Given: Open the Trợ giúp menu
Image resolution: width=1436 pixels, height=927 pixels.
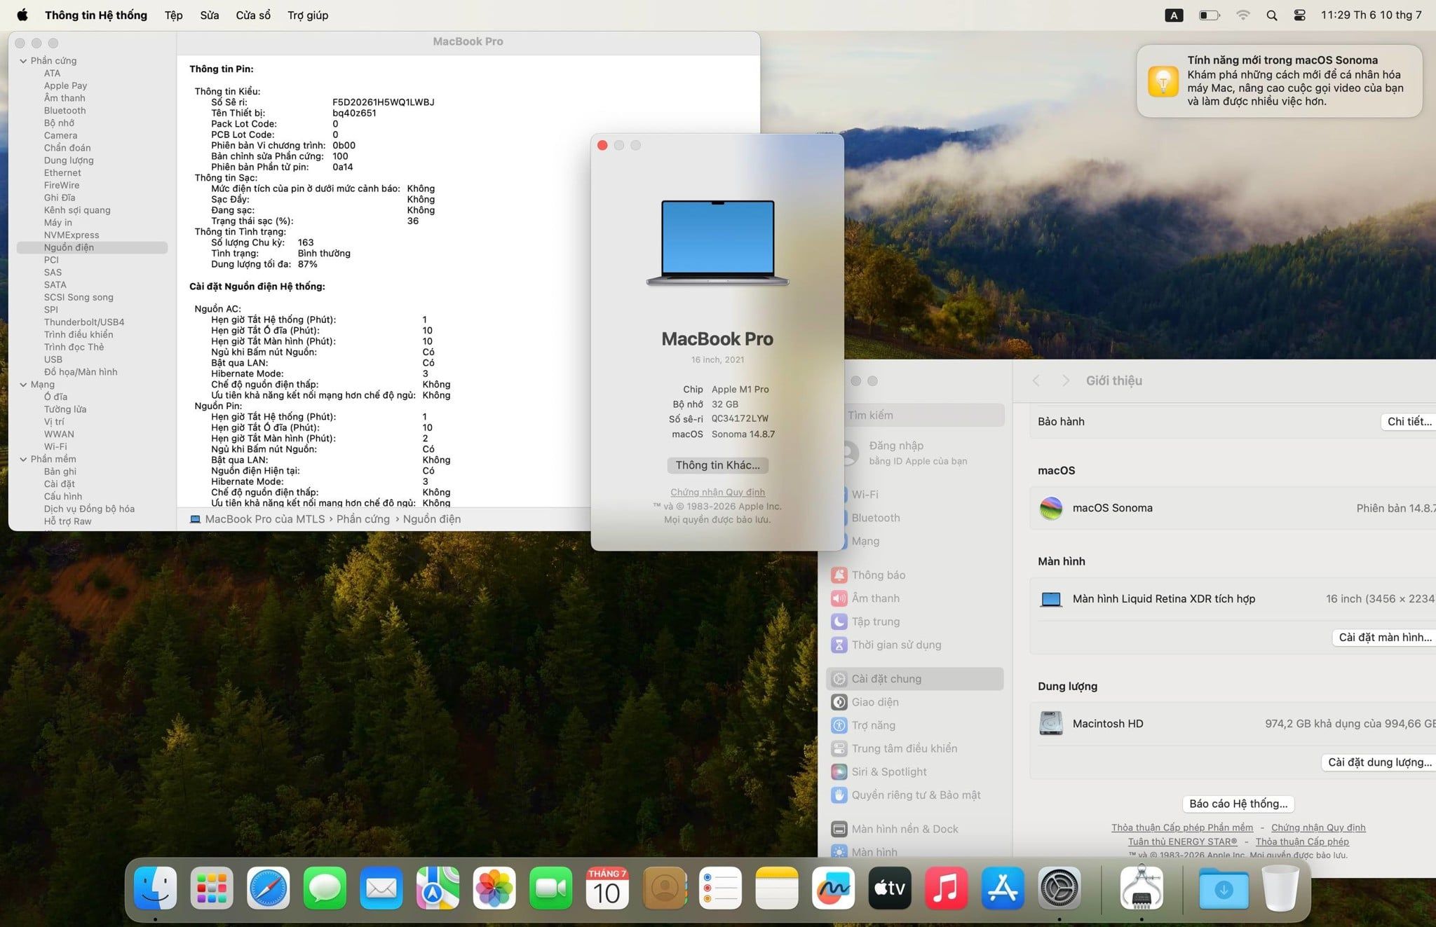Looking at the screenshot, I should (308, 15).
